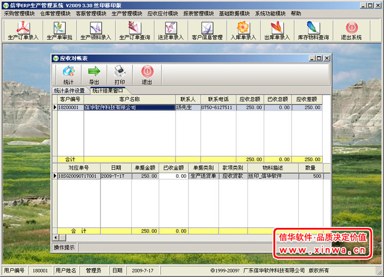Open 基础数据模块 menu

tap(234, 14)
